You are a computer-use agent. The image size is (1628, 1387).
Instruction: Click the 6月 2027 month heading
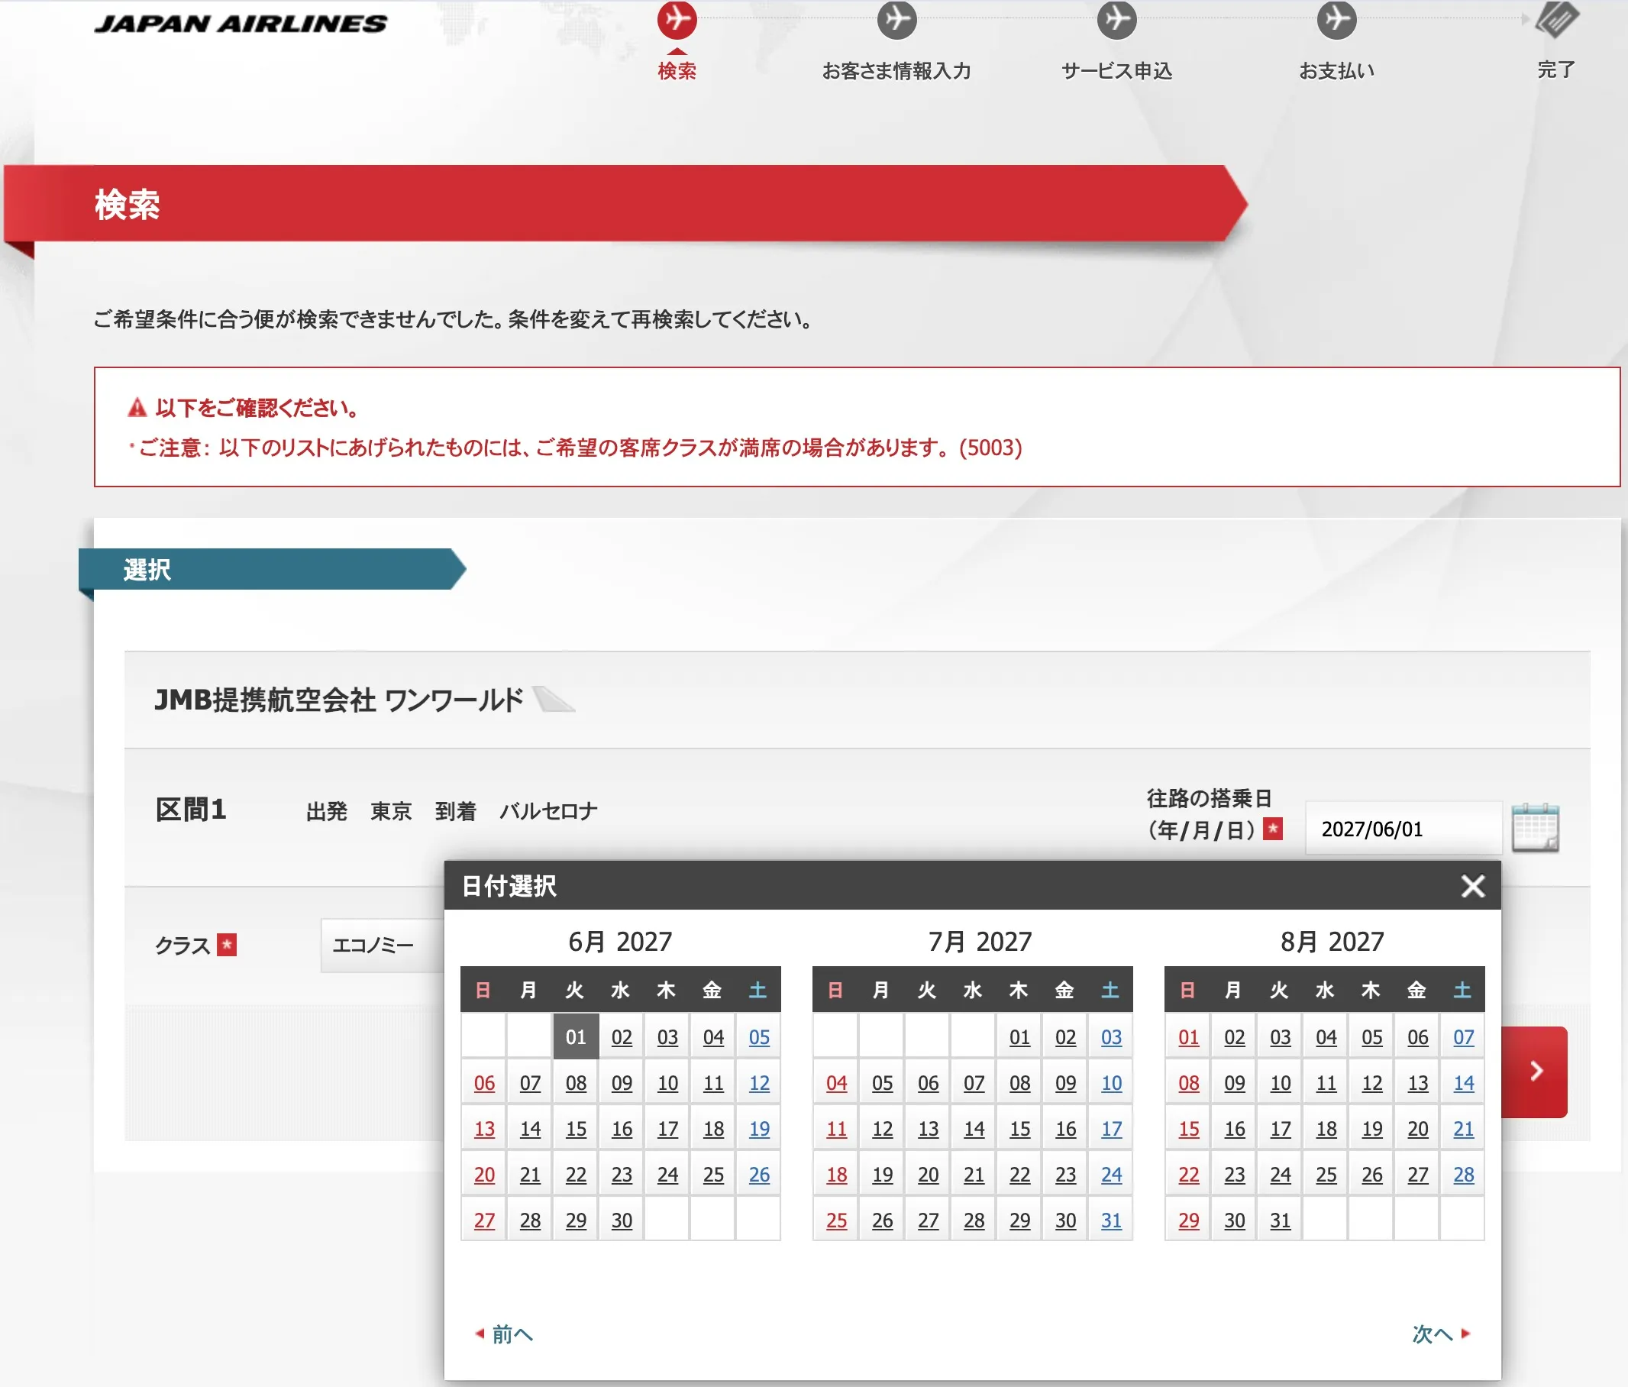coord(621,942)
